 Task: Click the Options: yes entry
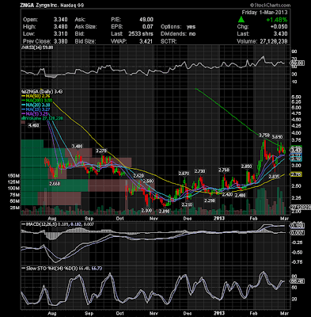point(178,27)
